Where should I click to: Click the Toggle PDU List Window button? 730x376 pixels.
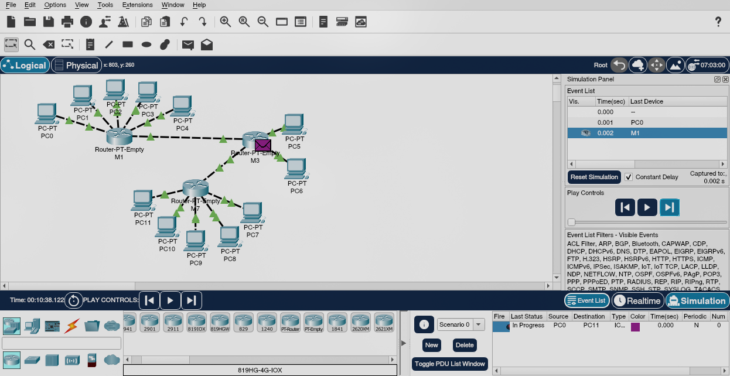click(450, 364)
